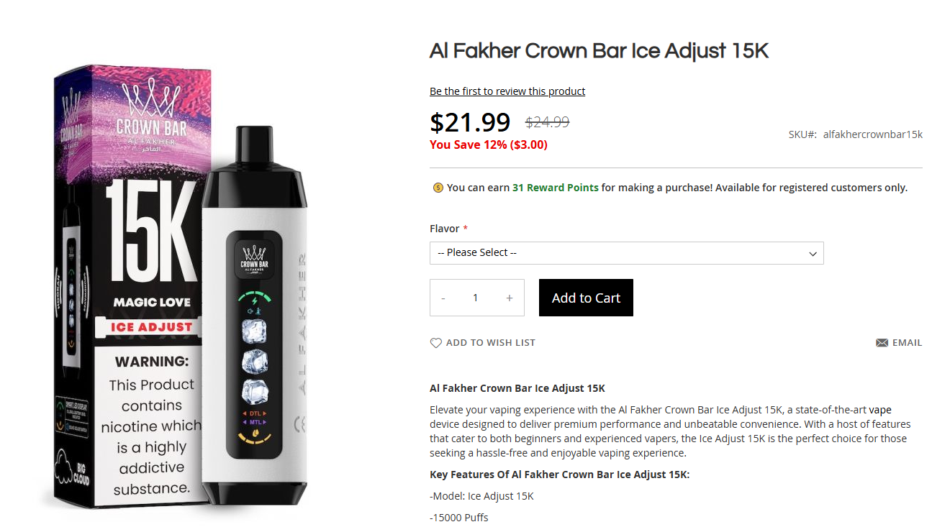Select the product title heading
Screen dimensions: 950x527
599,51
